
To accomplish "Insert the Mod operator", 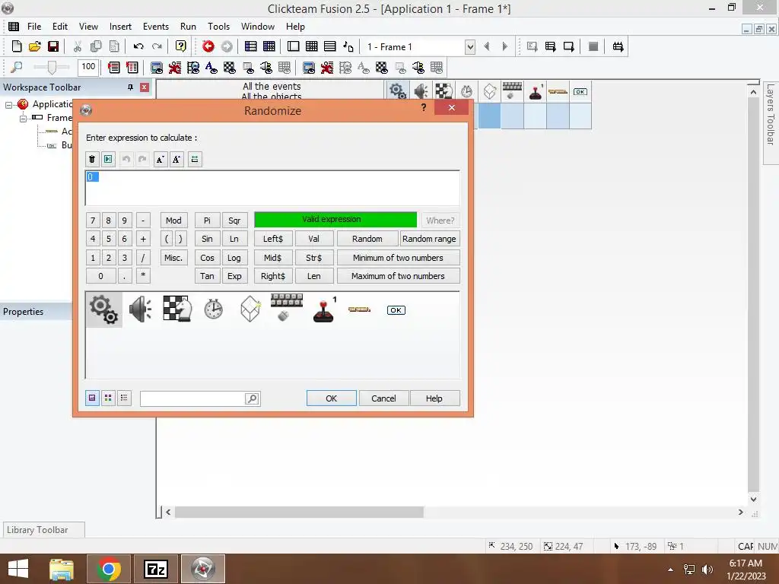I will (x=173, y=221).
